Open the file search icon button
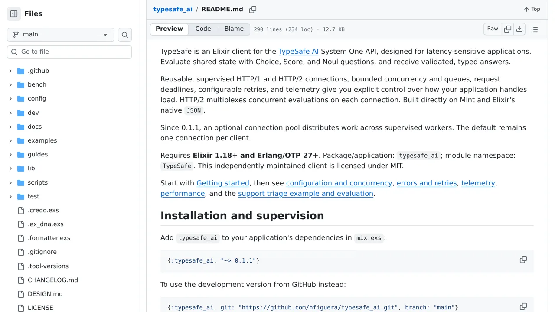 point(125,35)
